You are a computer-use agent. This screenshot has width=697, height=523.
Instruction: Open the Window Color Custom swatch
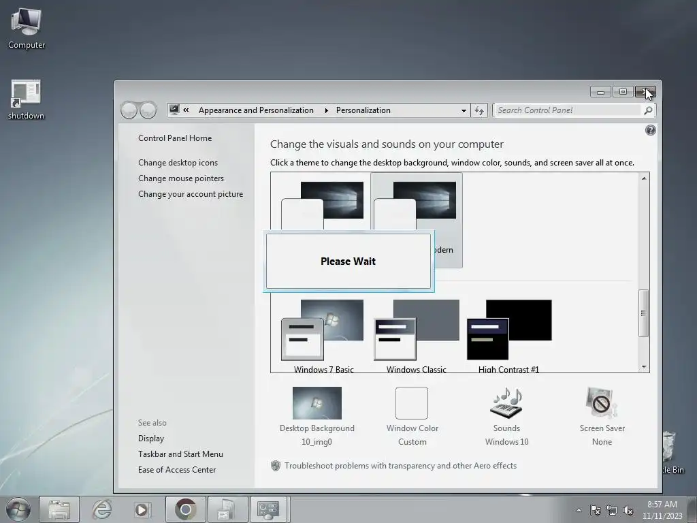(x=412, y=403)
